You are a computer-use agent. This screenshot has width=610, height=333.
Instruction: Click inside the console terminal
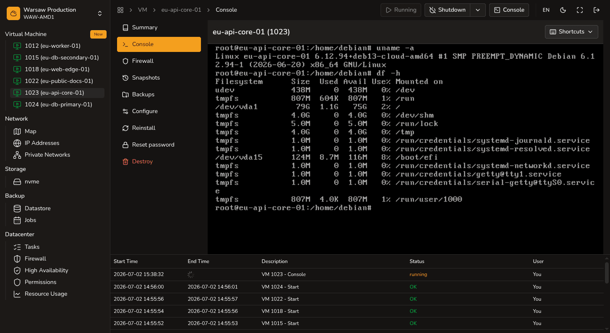pos(405,149)
